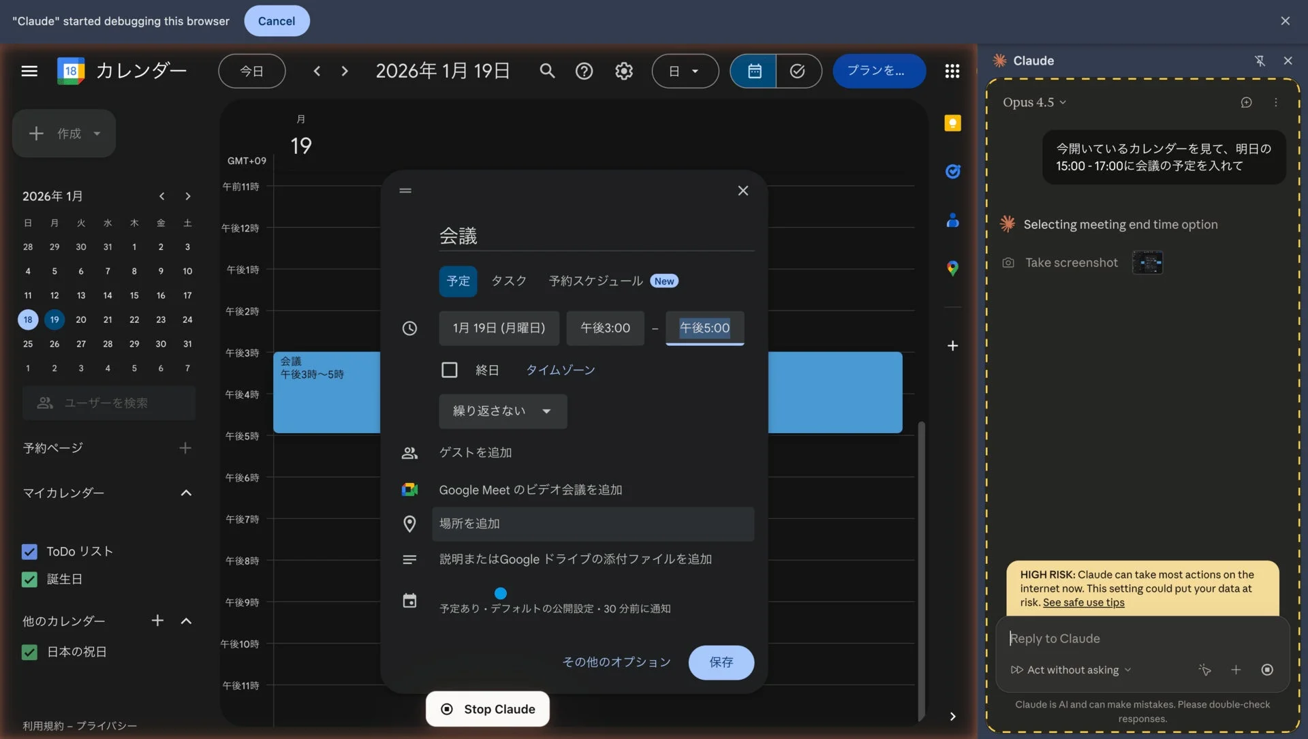The height and width of the screenshot is (739, 1308).
Task: Enable the 終日 all-day checkbox
Action: pyautogui.click(x=450, y=370)
